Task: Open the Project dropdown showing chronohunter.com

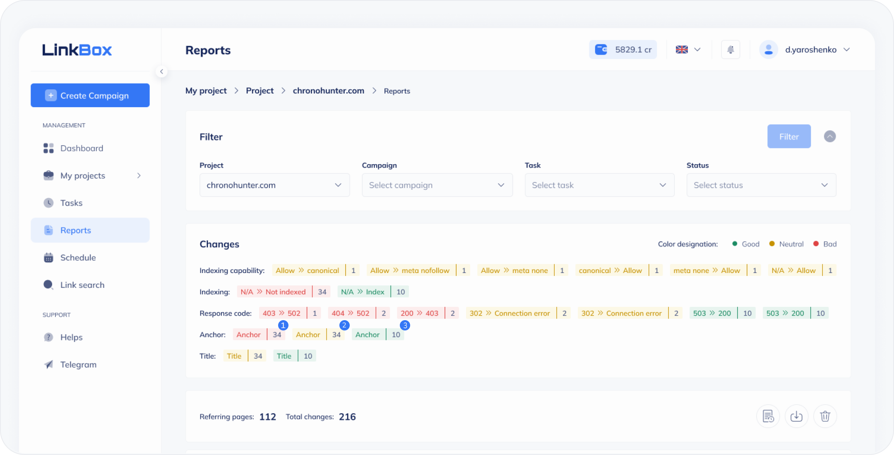Action: point(275,185)
